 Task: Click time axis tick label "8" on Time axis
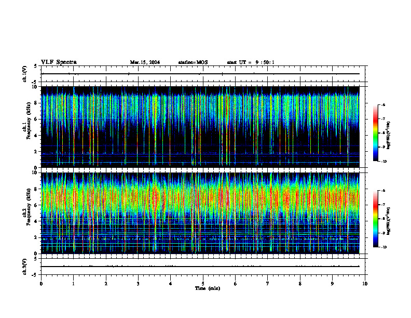tap(300, 284)
